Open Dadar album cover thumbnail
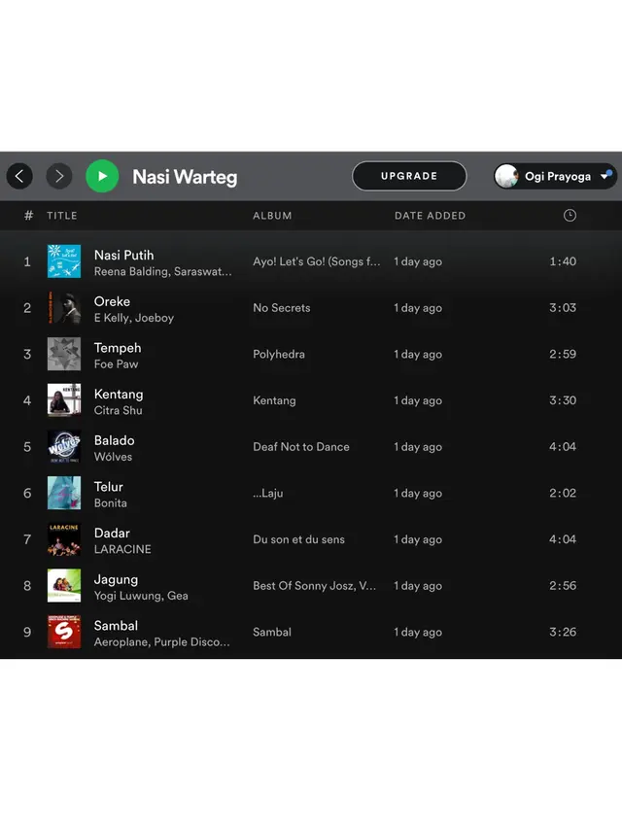This screenshot has height=829, width=622. (x=64, y=539)
